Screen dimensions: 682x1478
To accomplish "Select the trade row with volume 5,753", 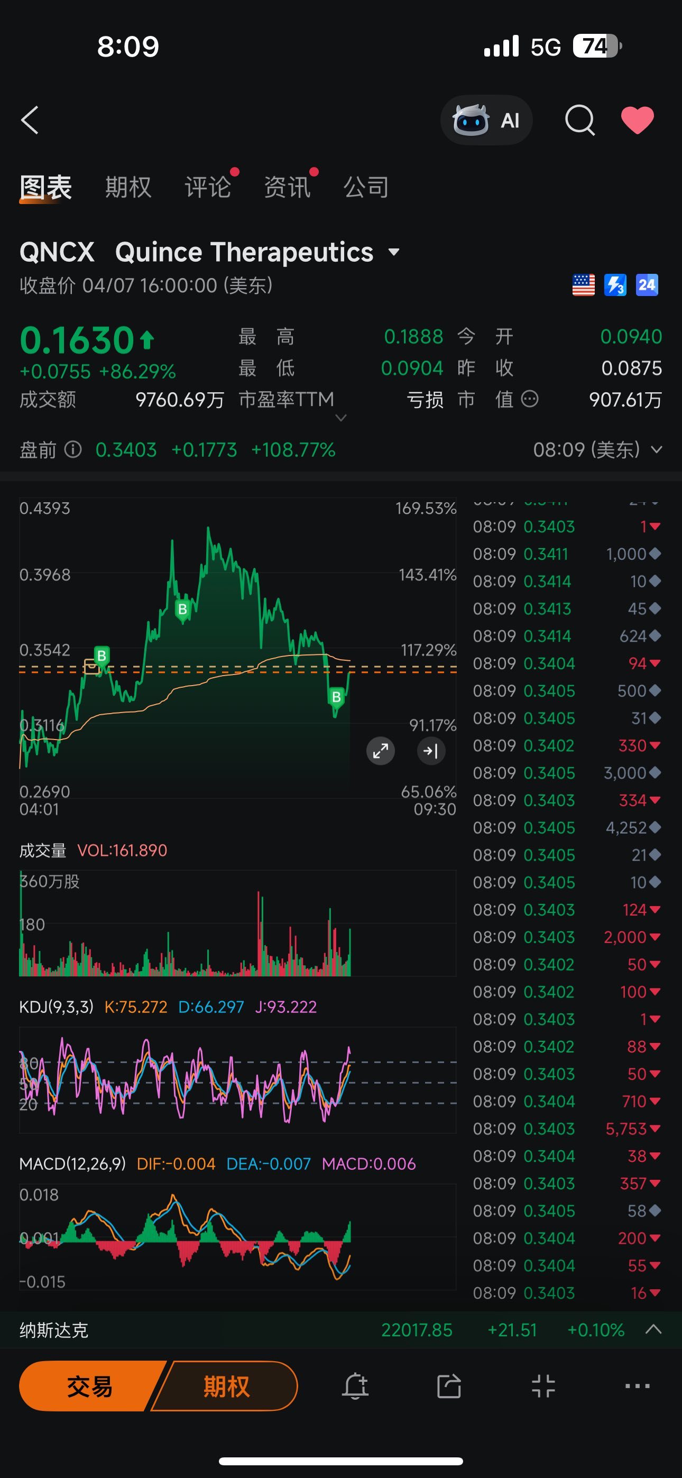I will [567, 1129].
